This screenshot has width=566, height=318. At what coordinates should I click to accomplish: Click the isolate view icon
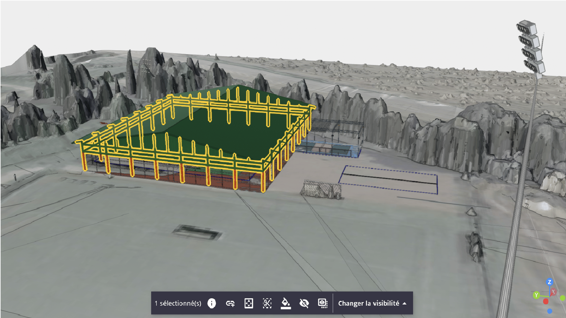[323, 303]
